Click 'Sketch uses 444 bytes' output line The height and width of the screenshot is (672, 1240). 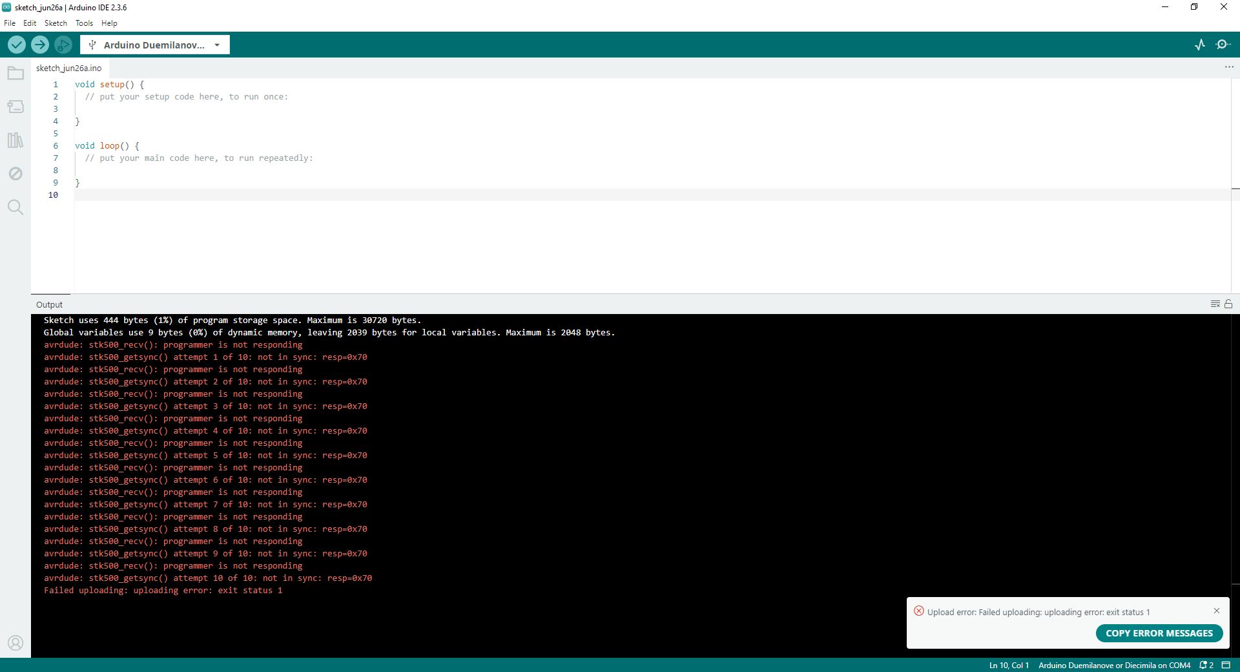tap(232, 320)
